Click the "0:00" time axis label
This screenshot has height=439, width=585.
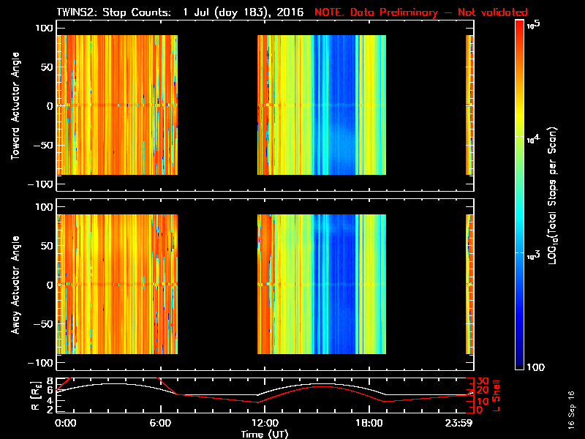[65, 424]
